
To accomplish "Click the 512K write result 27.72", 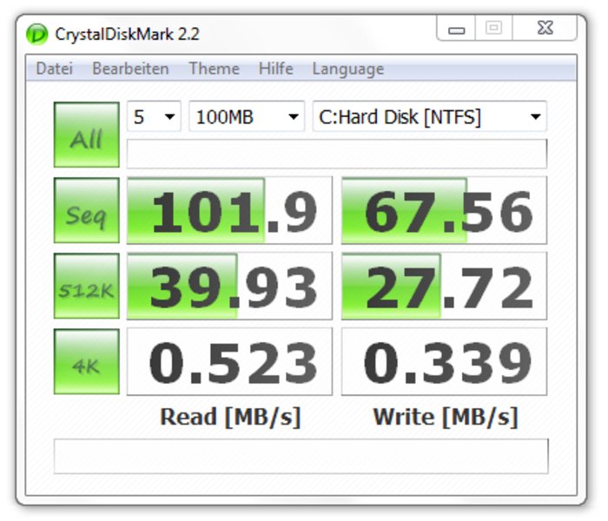I will coord(444,286).
